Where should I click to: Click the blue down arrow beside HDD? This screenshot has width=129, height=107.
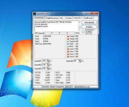68,44
